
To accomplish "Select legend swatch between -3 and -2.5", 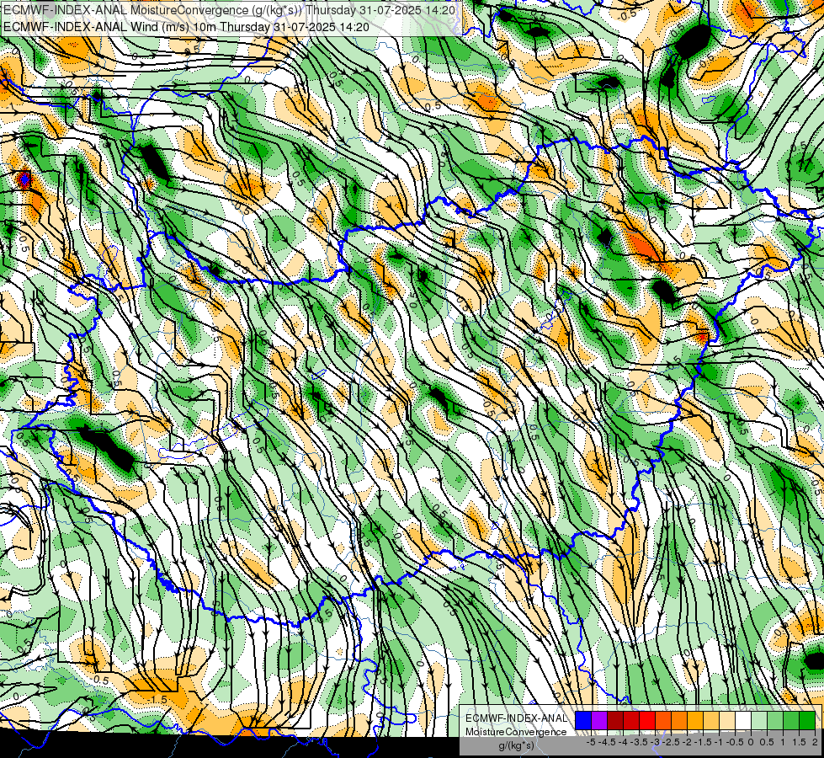I will 663,720.
